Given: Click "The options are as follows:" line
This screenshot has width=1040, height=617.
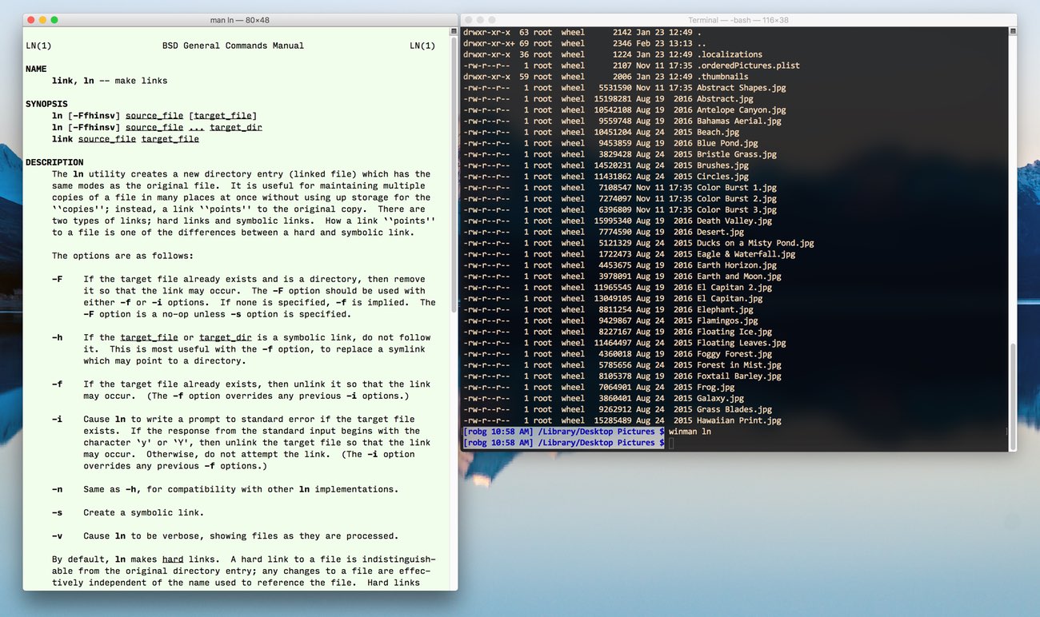Looking at the screenshot, I should tap(122, 256).
